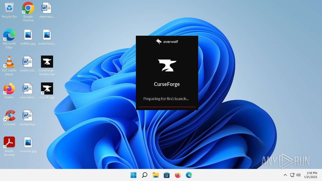
Task: Select the evidenced Word document
Action: [x=28, y=64]
